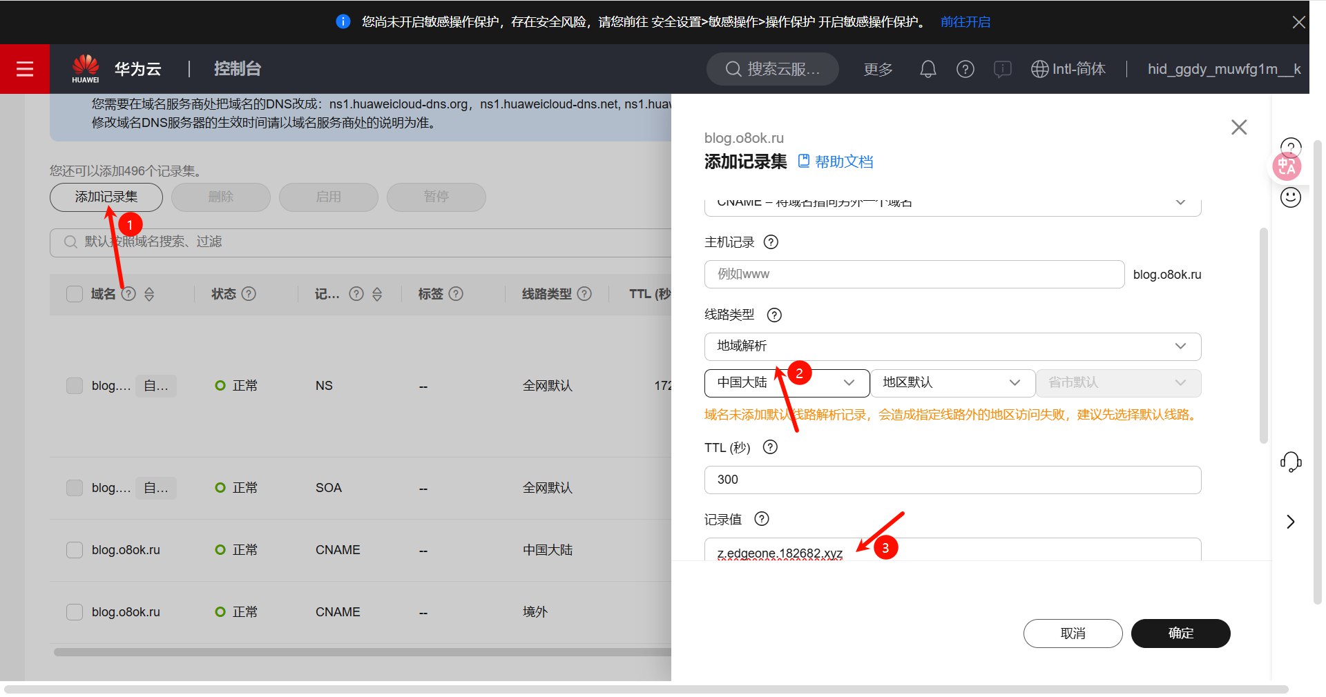Click help icon next to 主机记录
Screen dimensions: 1326x697
coord(771,242)
